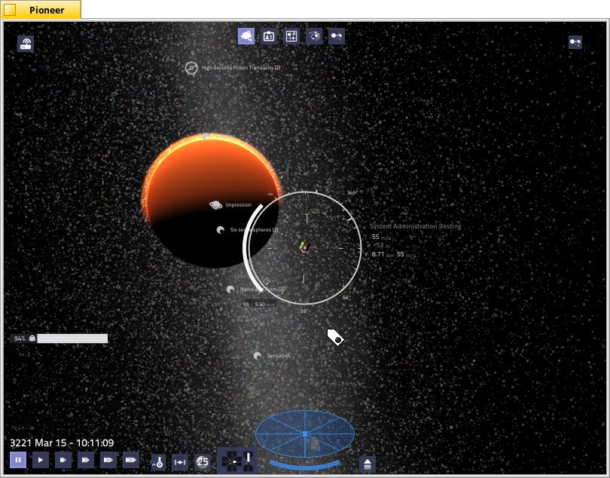Select the Sensation moon icon
Image resolution: width=610 pixels, height=478 pixels.
pyautogui.click(x=257, y=356)
